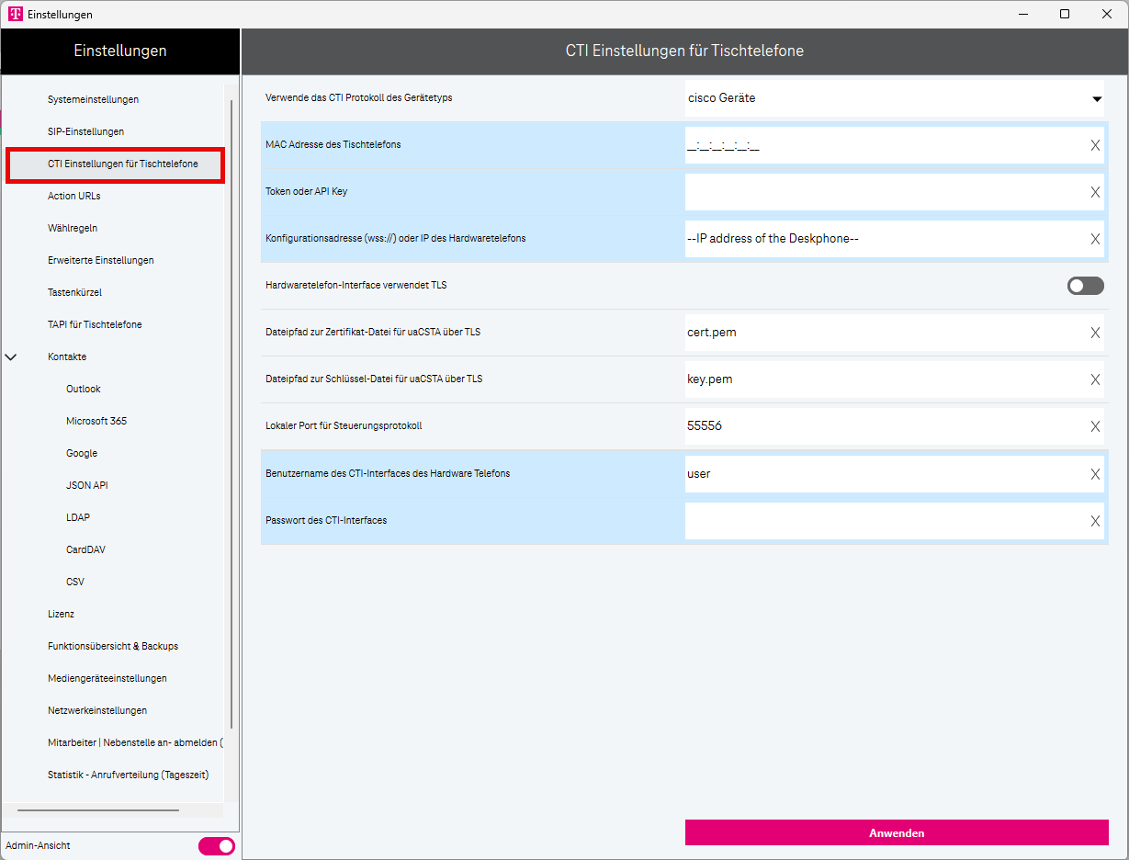Go to Netzwerkeinstellungen in the sidebar
Viewport: 1129px width, 860px height.
point(97,710)
